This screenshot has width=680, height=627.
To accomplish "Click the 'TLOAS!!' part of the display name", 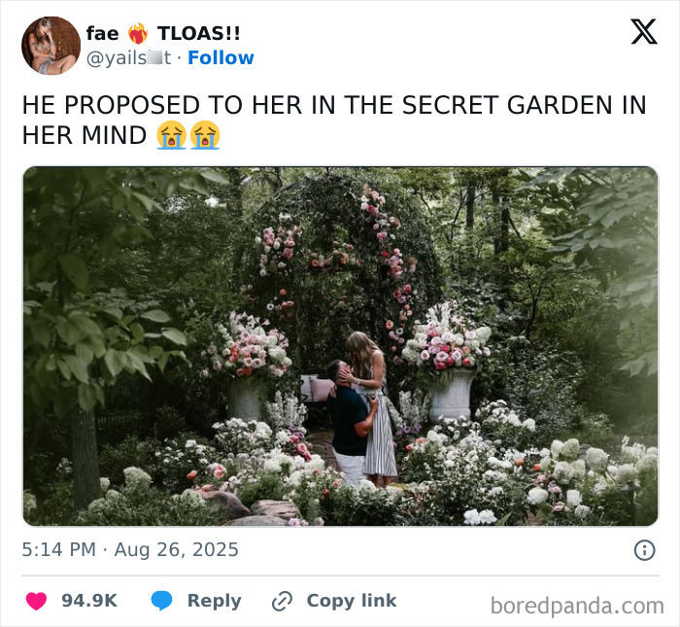I will 198,33.
